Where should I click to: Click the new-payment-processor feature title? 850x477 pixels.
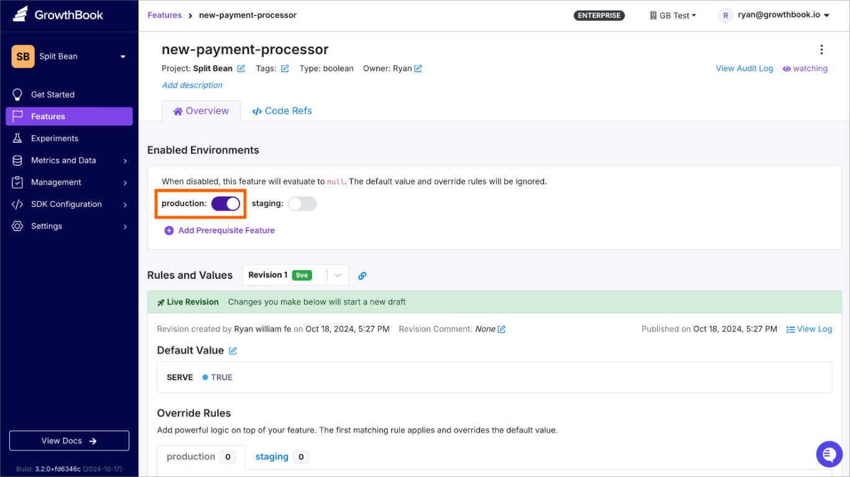click(x=245, y=50)
